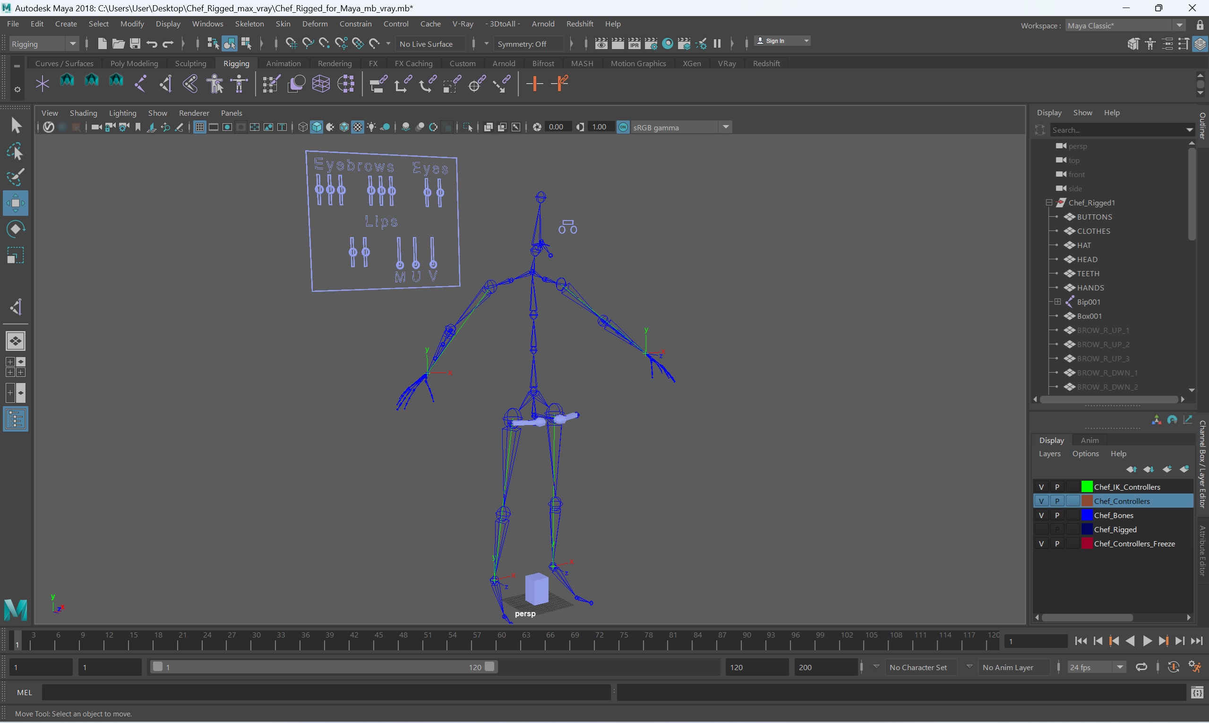Activate the Paint Selection tool

click(16, 178)
